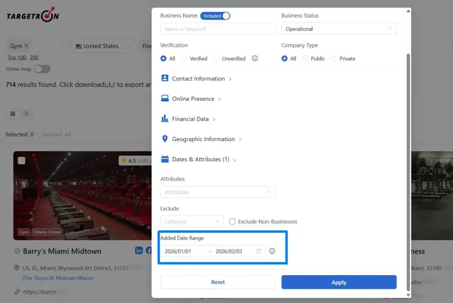Switch to list view

tap(27, 114)
